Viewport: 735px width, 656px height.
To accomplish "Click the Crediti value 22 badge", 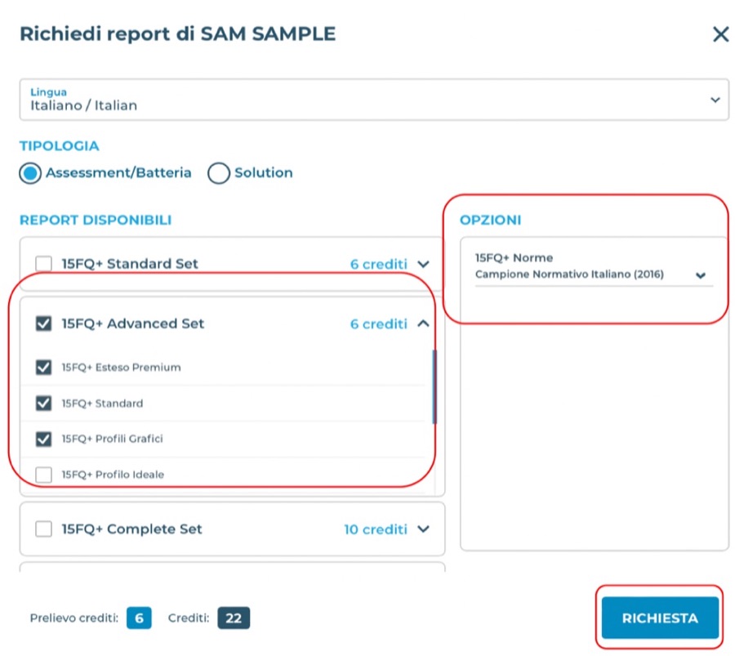I will [x=234, y=618].
